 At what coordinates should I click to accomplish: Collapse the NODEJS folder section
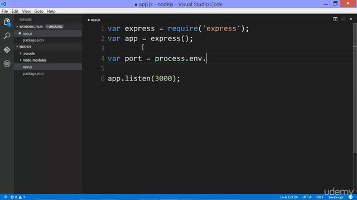click(x=17, y=47)
